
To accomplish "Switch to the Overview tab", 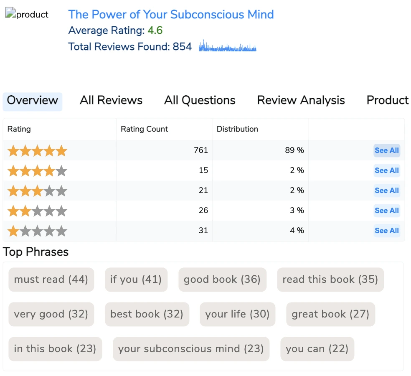I will tap(33, 101).
